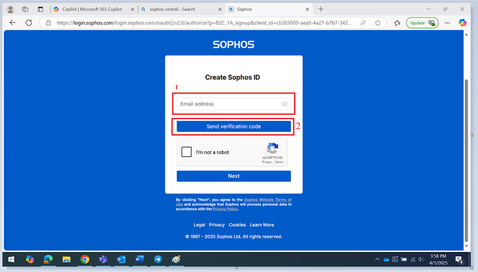Check the I'm not a robot checkbox

pyautogui.click(x=186, y=152)
